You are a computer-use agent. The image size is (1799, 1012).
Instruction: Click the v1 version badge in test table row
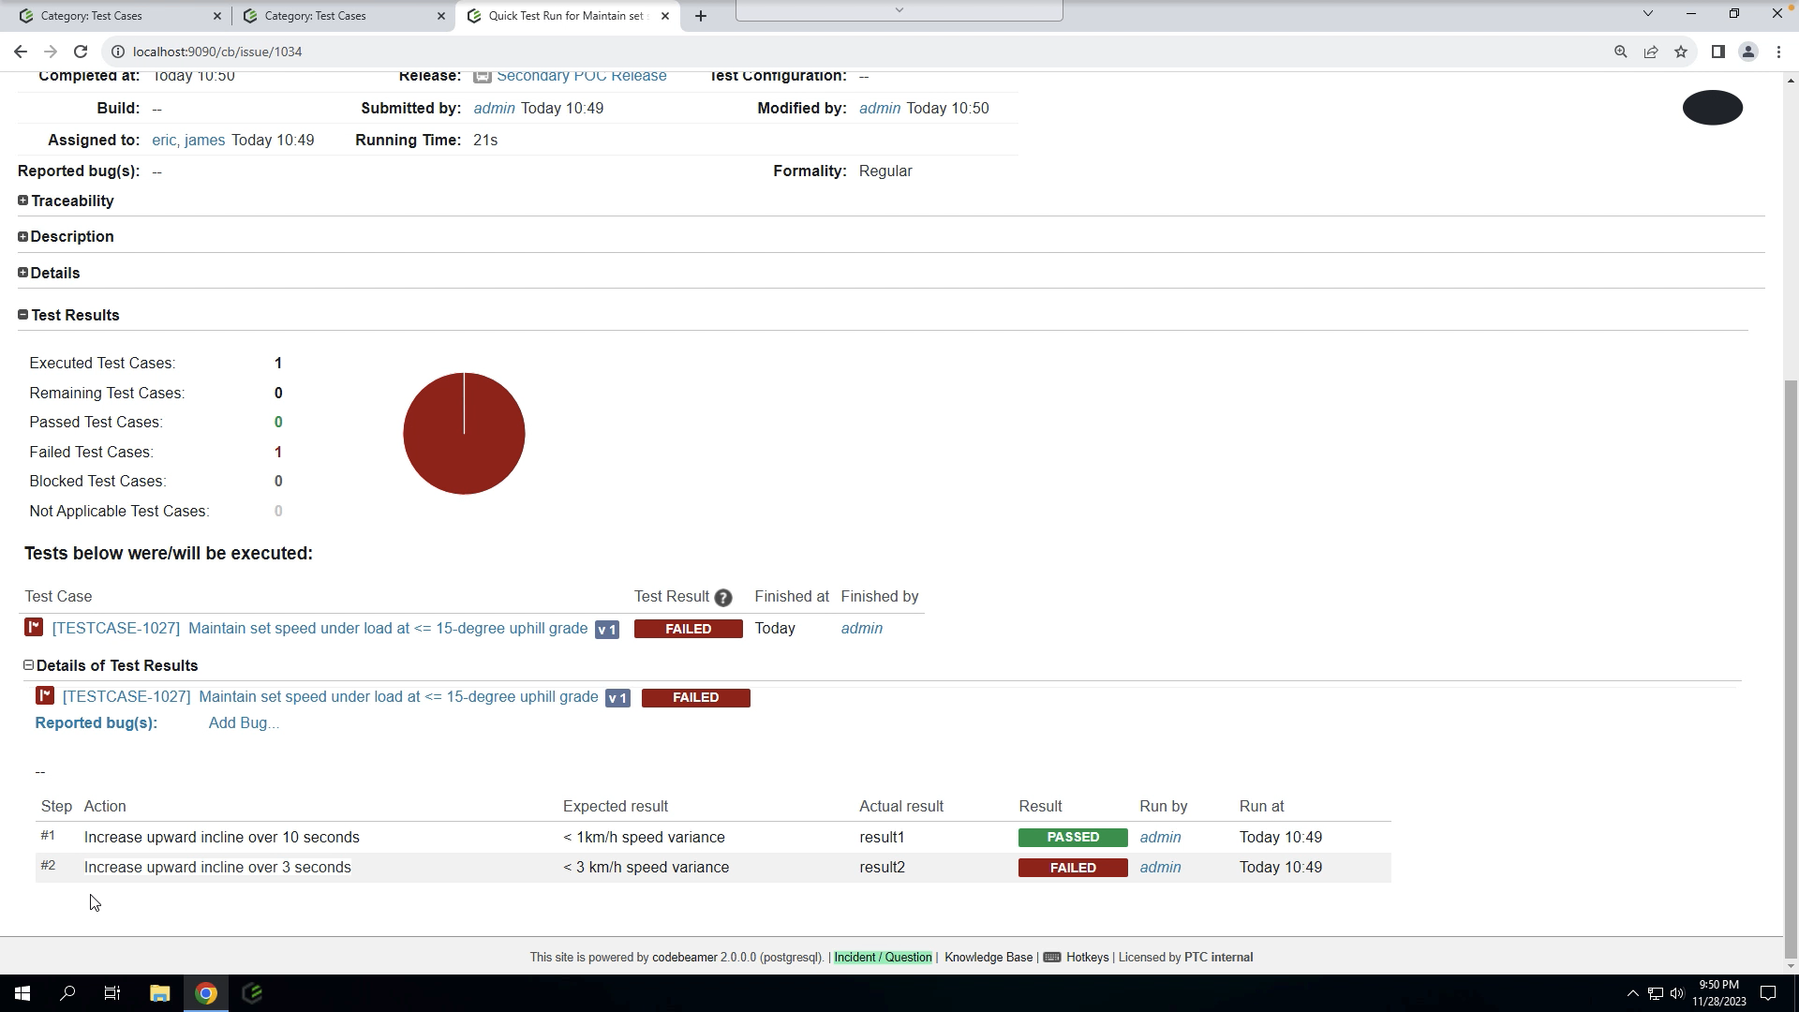pos(607,630)
